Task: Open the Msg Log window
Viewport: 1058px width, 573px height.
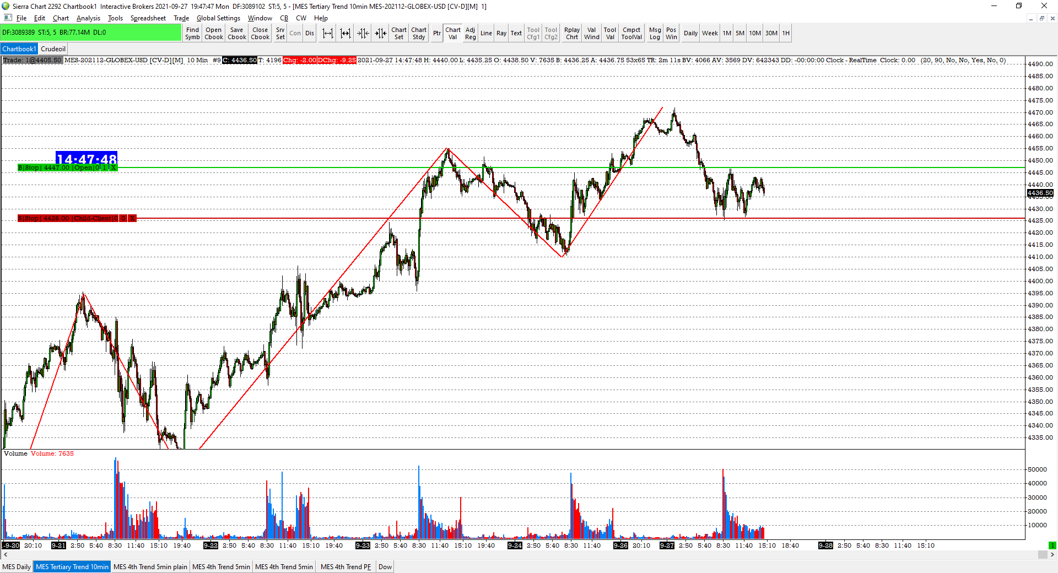Action: pos(655,33)
